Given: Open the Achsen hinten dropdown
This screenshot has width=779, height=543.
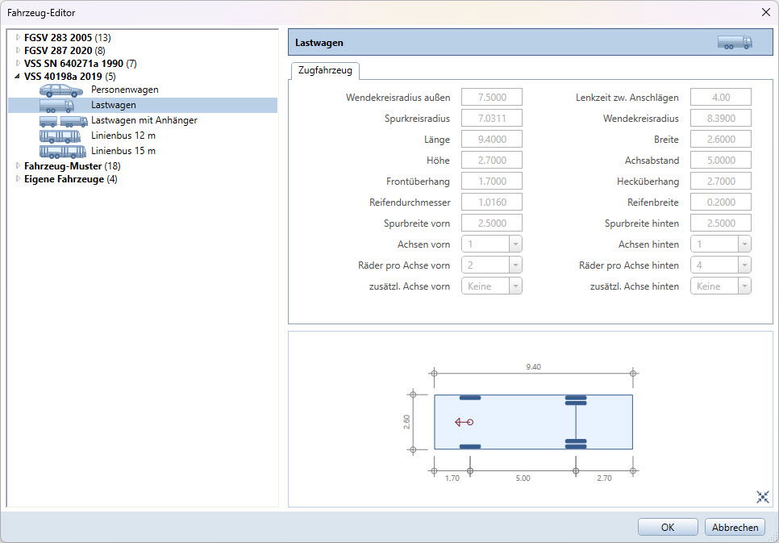Looking at the screenshot, I should (x=744, y=244).
